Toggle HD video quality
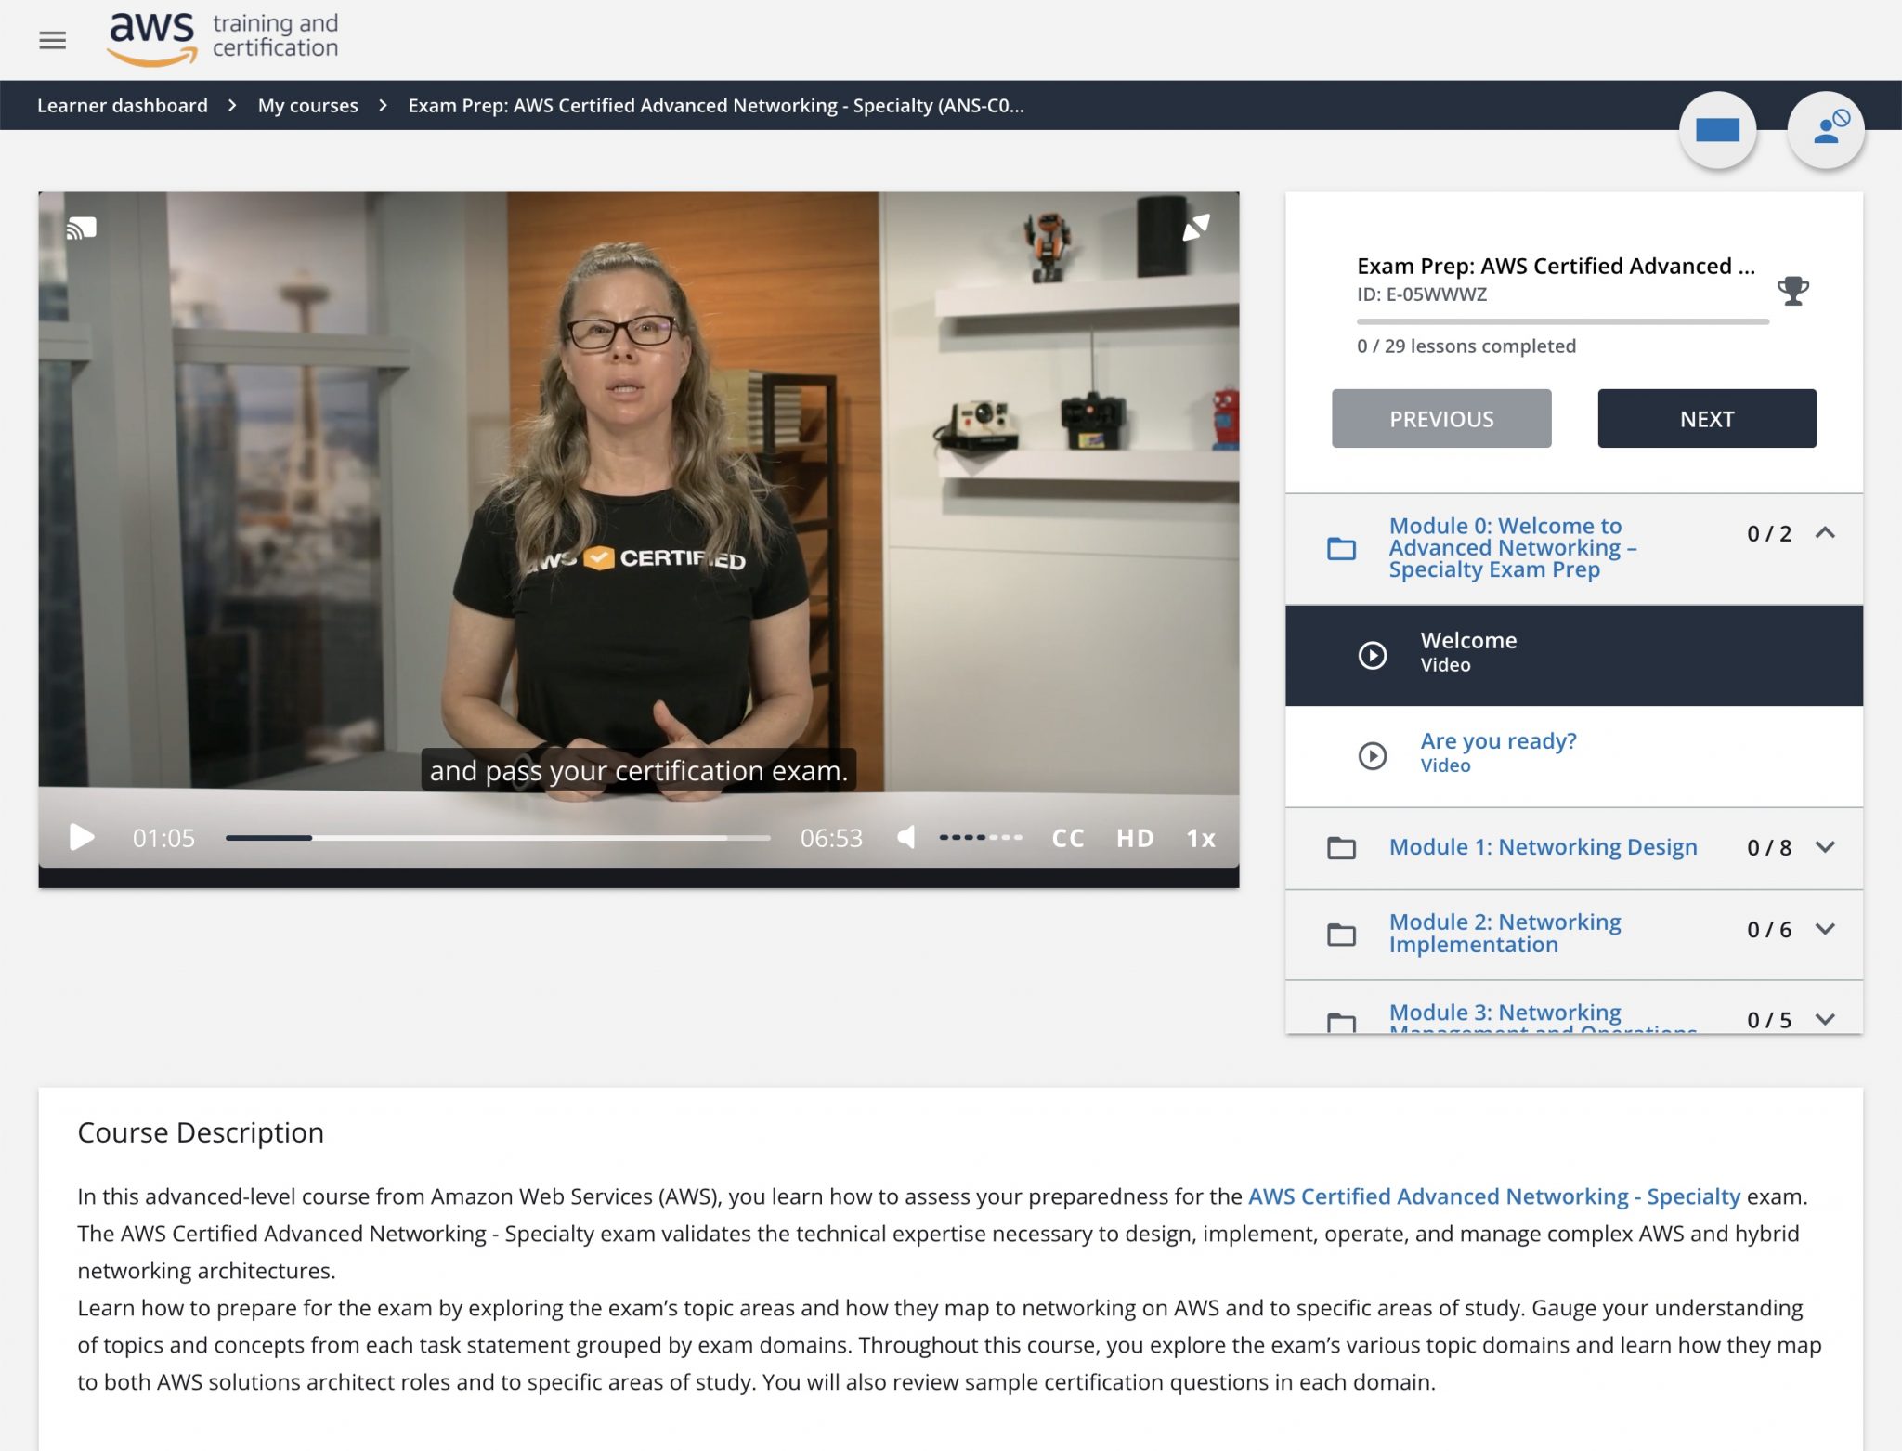1902x1451 pixels. [1135, 838]
